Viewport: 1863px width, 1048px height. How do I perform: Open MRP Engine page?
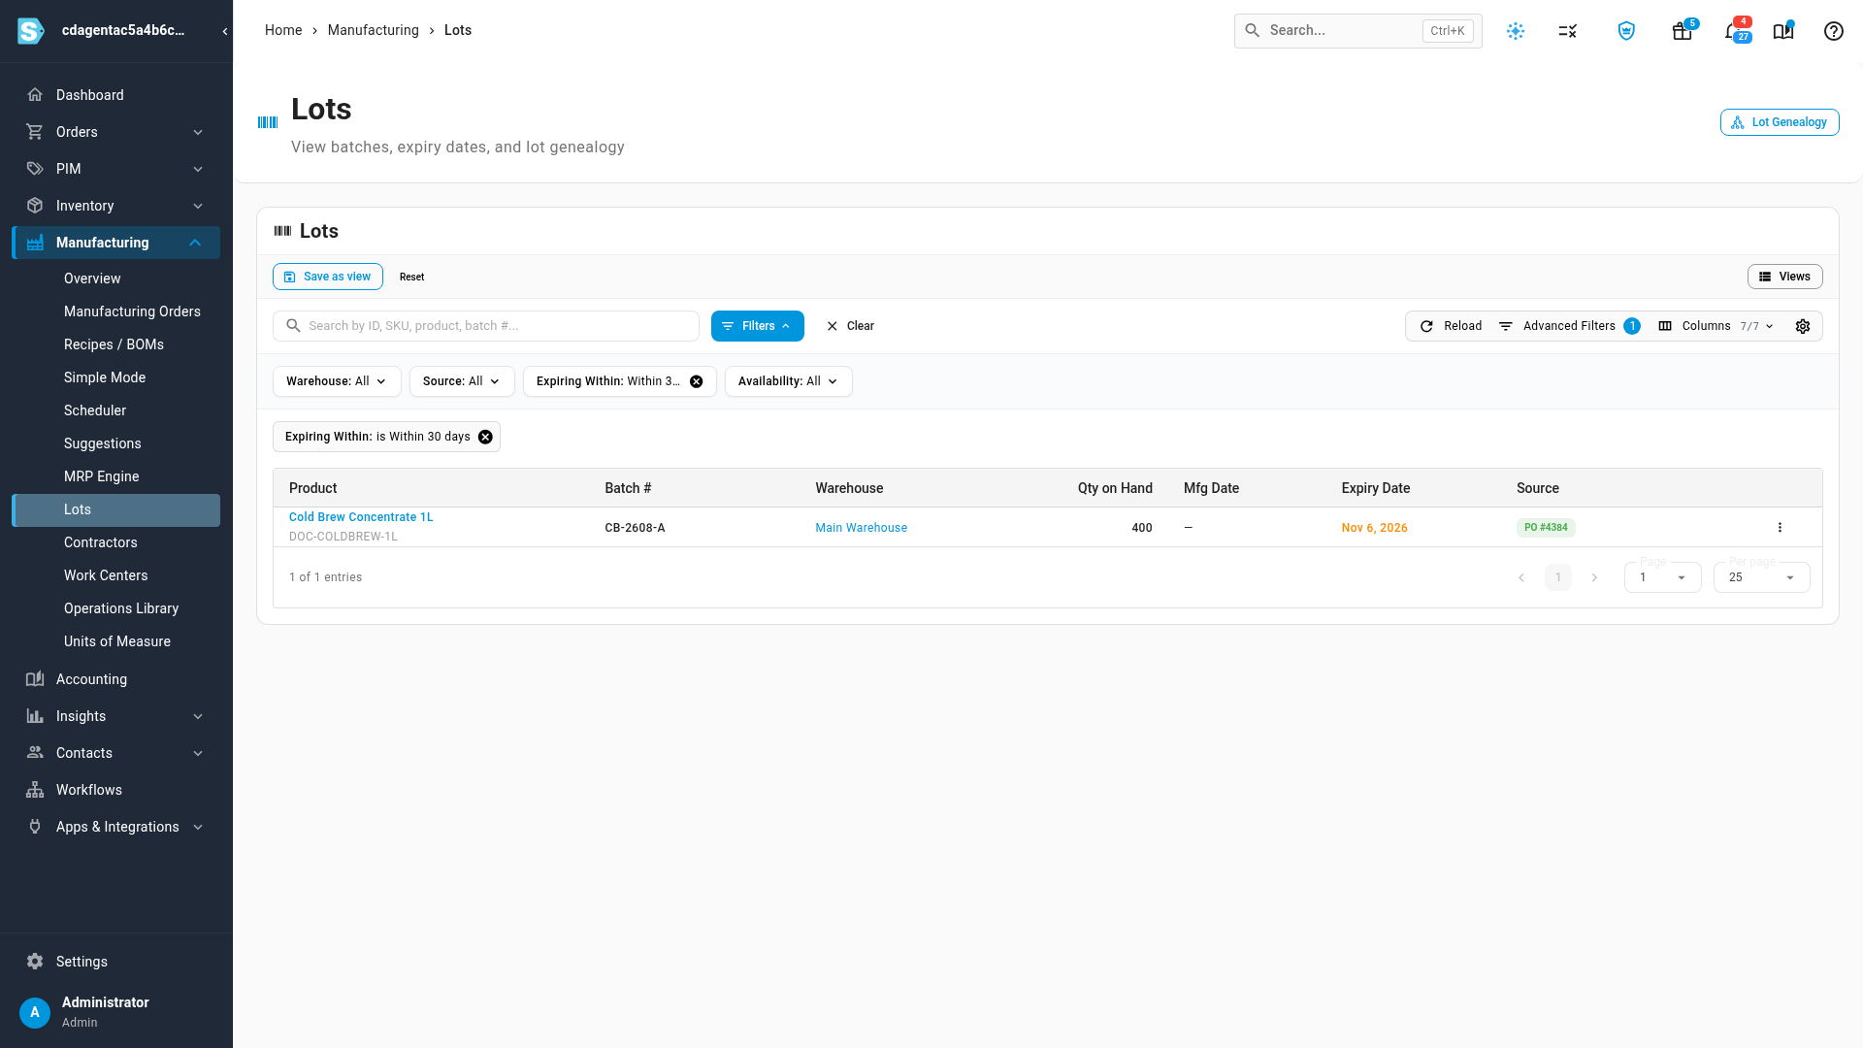(101, 476)
